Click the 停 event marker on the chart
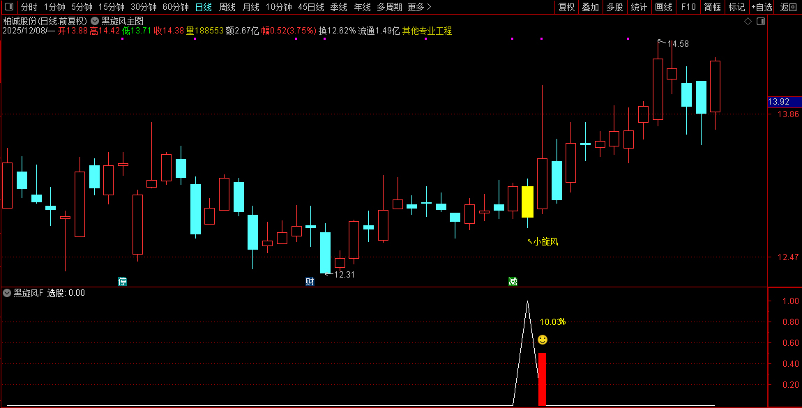Screen dimensions: 802x408 (122, 281)
